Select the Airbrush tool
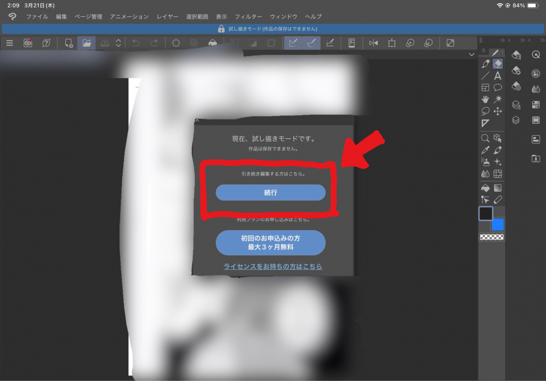Image resolution: width=546 pixels, height=381 pixels. (x=485, y=162)
